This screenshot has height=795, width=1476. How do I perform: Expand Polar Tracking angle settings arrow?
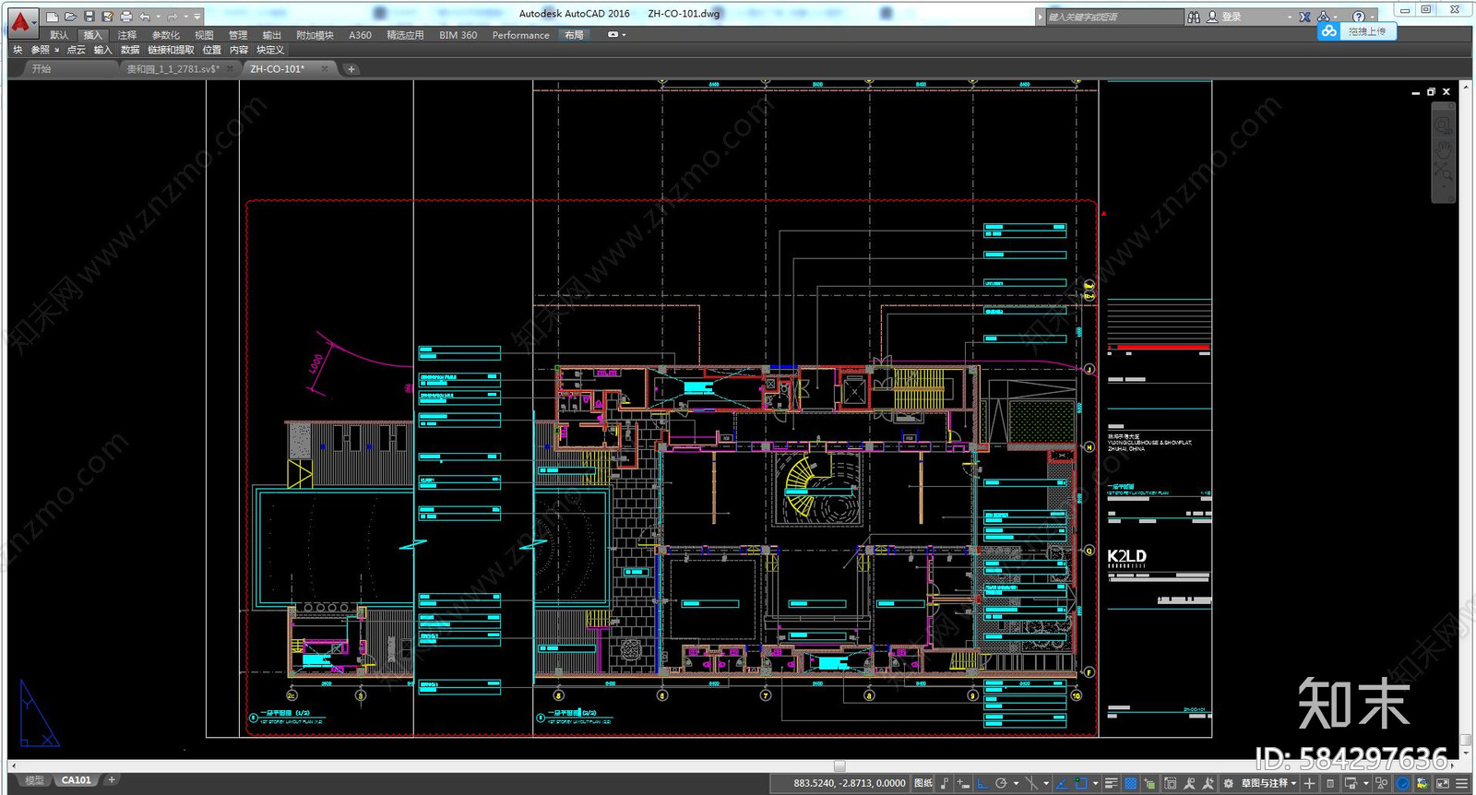pyautogui.click(x=1016, y=783)
